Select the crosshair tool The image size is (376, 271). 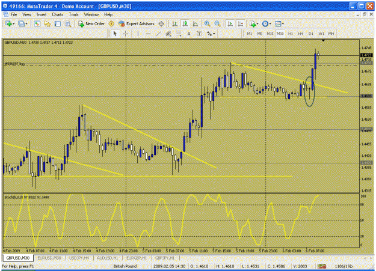(x=125, y=34)
